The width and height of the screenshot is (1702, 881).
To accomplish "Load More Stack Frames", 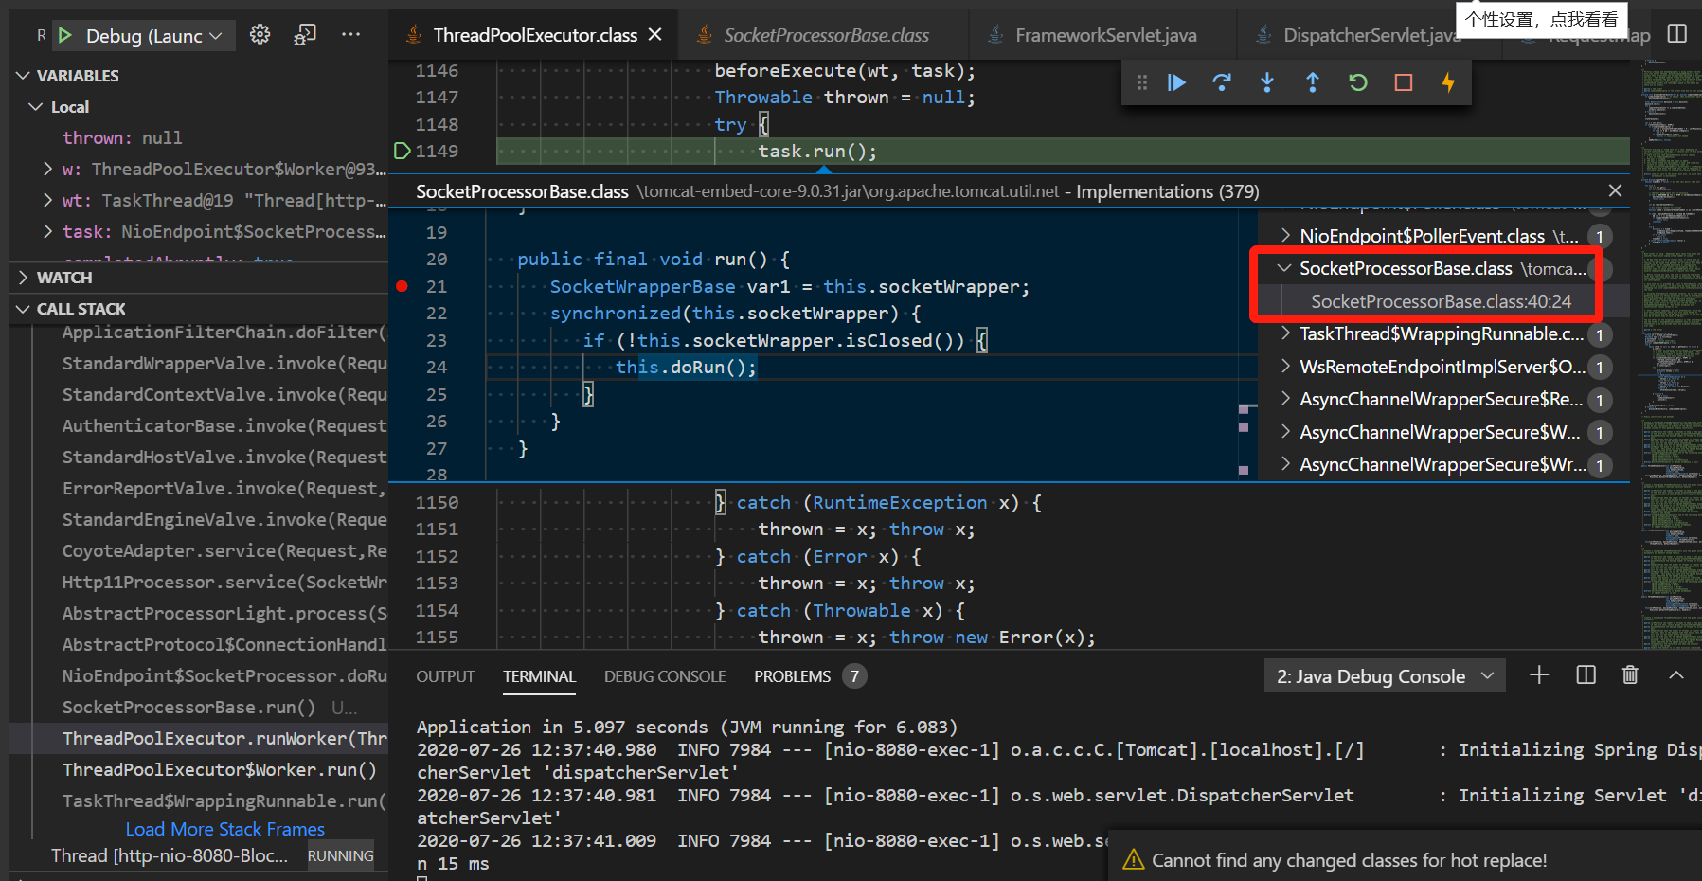I will (224, 828).
